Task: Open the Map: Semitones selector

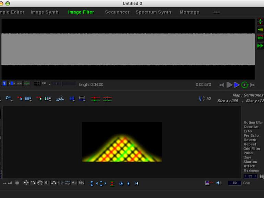Action: (x=248, y=95)
